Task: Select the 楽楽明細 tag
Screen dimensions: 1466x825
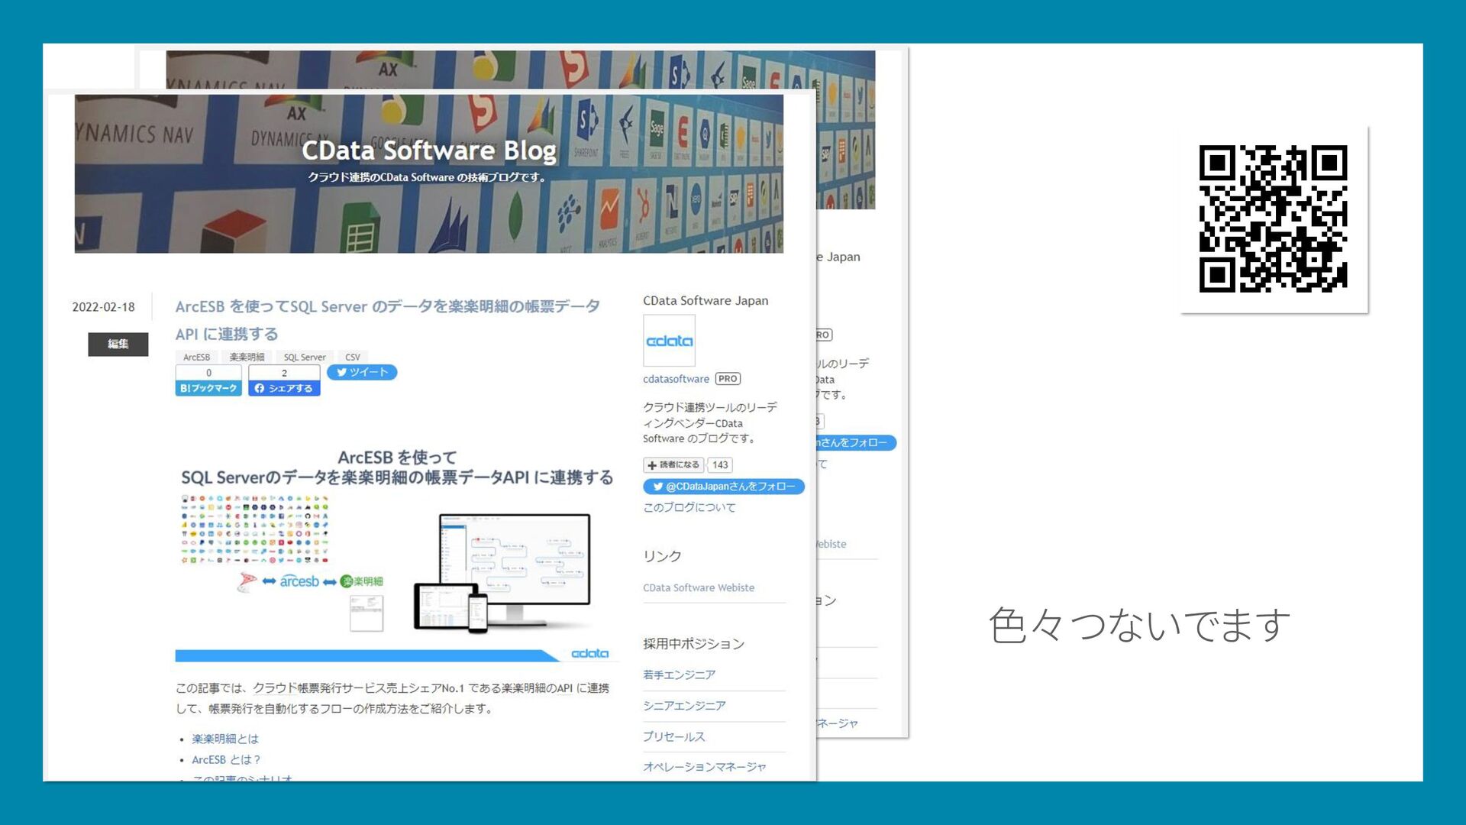Action: tap(247, 357)
